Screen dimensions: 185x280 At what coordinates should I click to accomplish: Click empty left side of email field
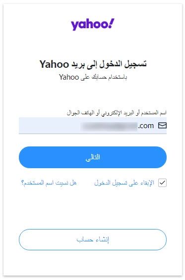(49, 126)
